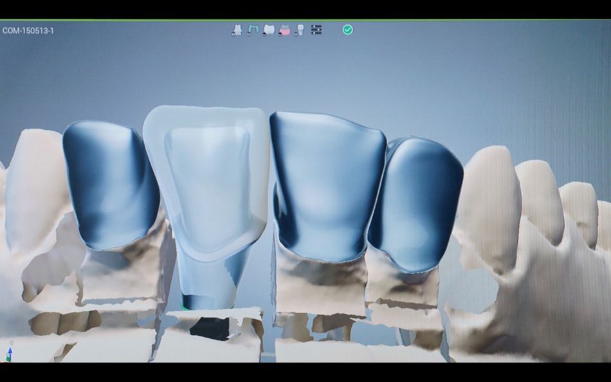Screen dimensions: 611x382
Task: Toggle the white crown anatomy layer display
Action: pos(268,30)
